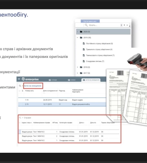Image resolution: width=147 pixels, height=163 pixels.
Task: Open the hamburger menu in enterprise header
Action: click(19, 79)
